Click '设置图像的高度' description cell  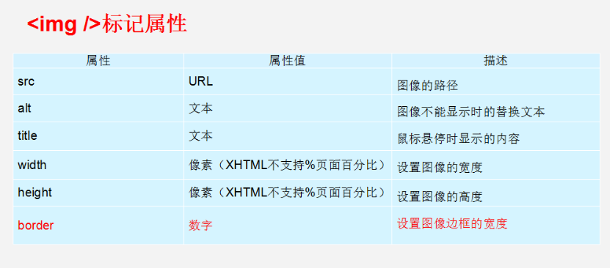pos(495,193)
